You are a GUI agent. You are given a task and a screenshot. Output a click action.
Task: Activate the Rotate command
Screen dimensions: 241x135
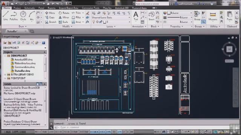point(64,13)
